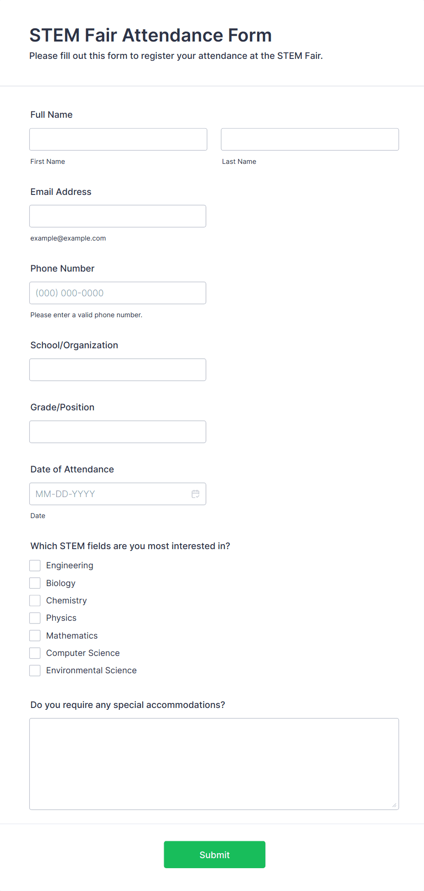Click the special accommodations text area

pyautogui.click(x=214, y=764)
